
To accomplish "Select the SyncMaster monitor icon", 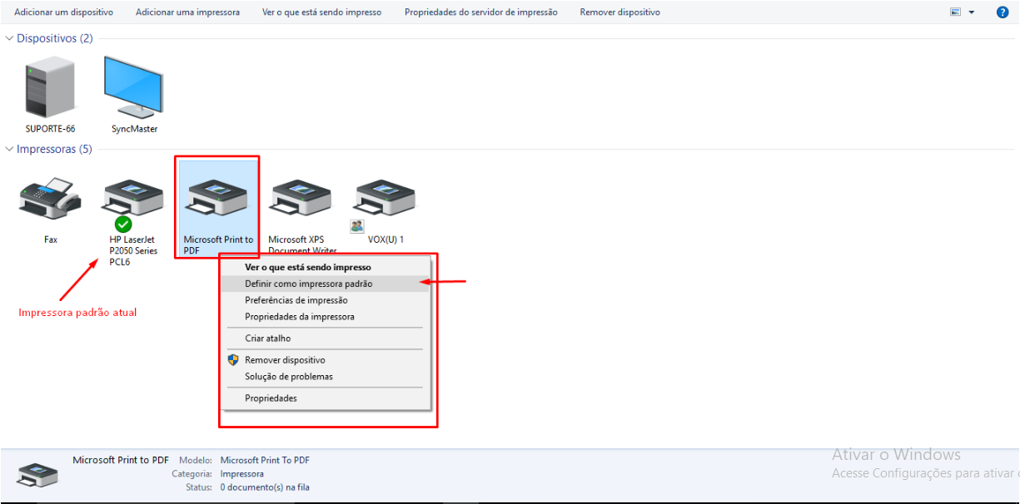I will (x=134, y=86).
